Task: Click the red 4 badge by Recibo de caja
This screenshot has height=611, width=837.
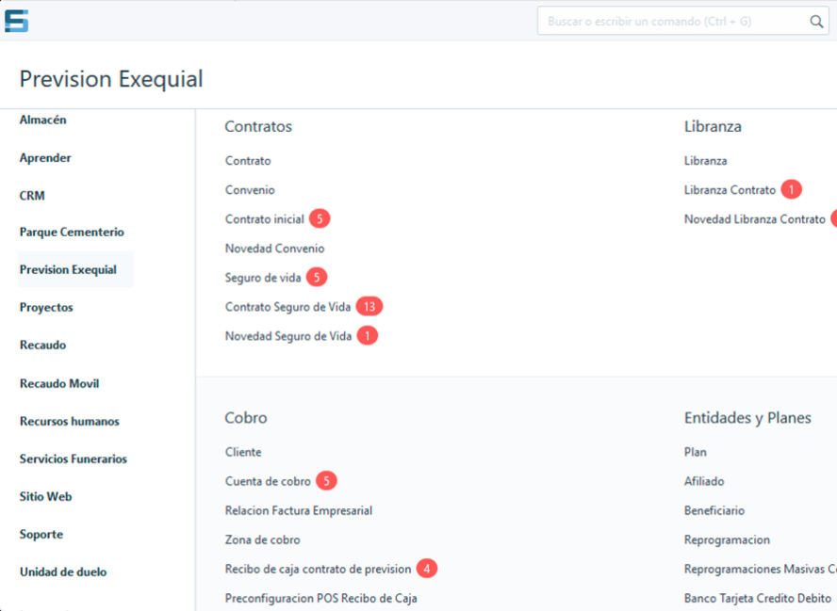Action: [426, 569]
